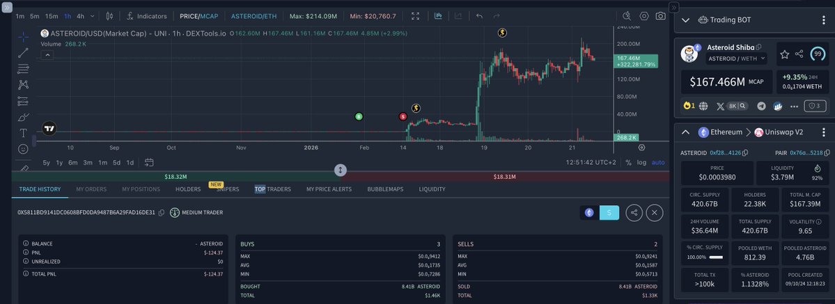835x304 pixels.
Task: Open the ASTEROID / WETH pair selector
Action: (737, 58)
